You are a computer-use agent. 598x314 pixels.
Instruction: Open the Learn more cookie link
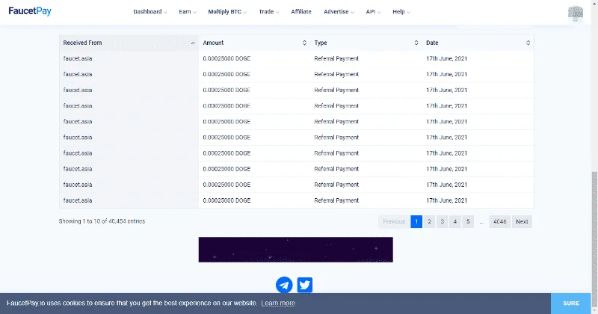tap(278, 304)
